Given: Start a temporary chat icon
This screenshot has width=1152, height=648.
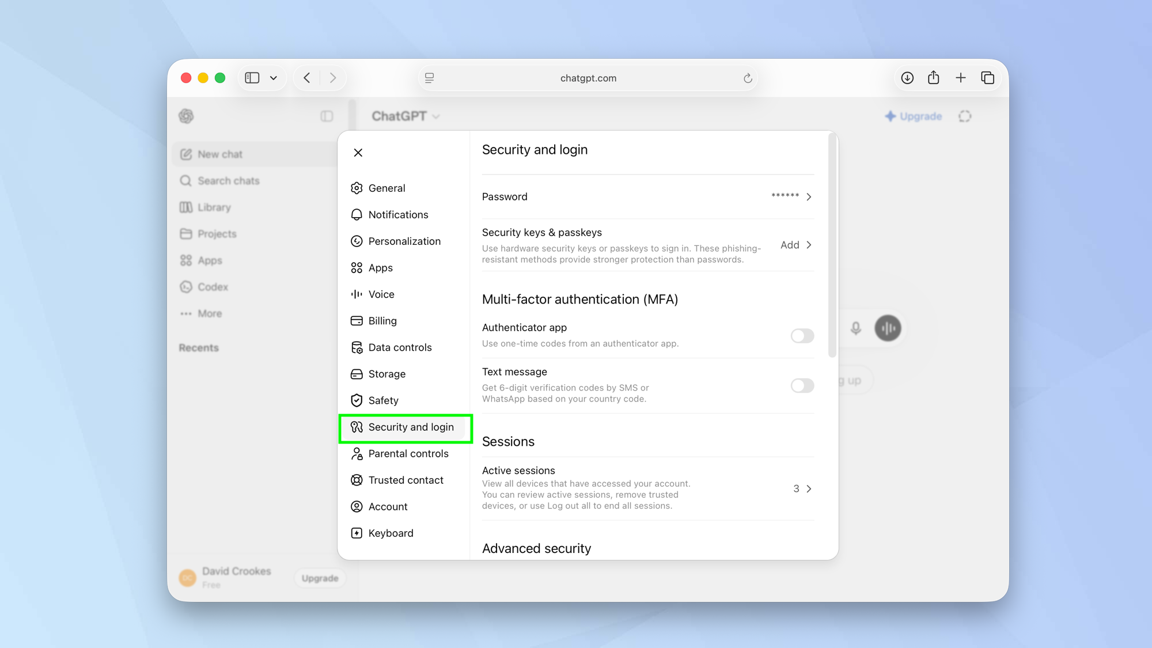Looking at the screenshot, I should (965, 116).
